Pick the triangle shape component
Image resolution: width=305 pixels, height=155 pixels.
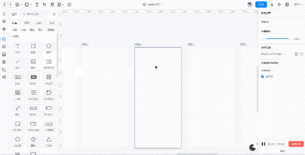pyautogui.click(x=49, y=141)
